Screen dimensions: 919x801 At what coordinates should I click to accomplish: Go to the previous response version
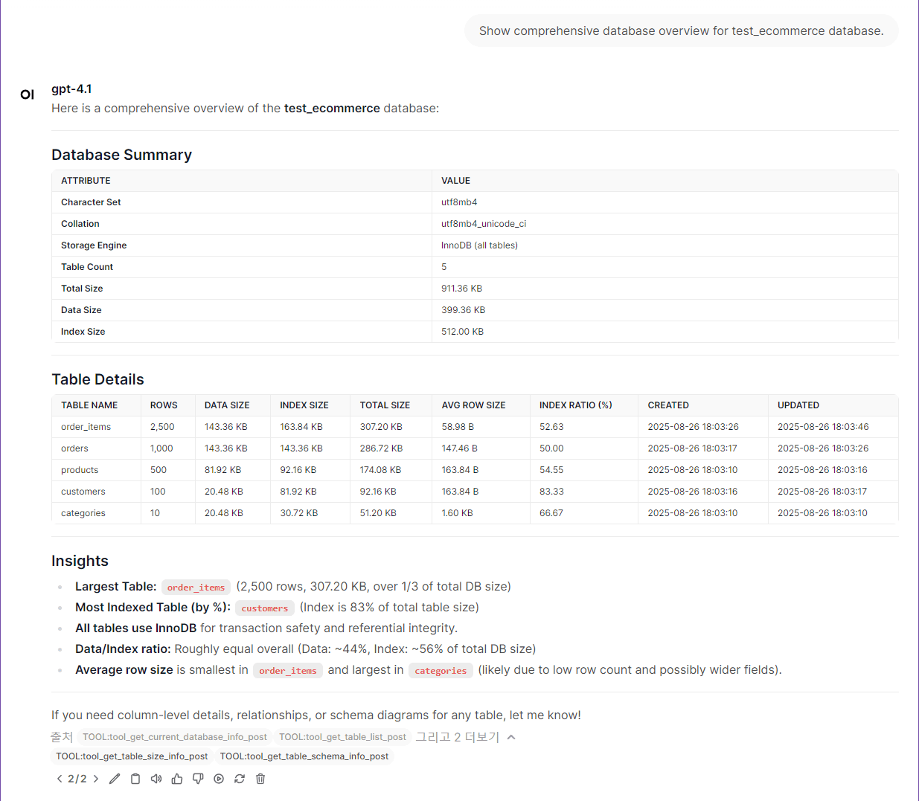60,779
